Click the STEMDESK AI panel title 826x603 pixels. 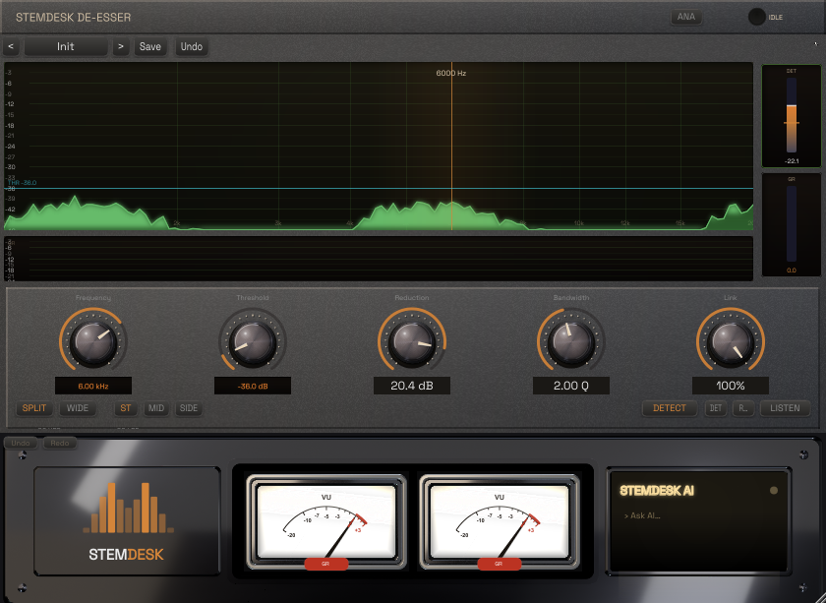(657, 491)
